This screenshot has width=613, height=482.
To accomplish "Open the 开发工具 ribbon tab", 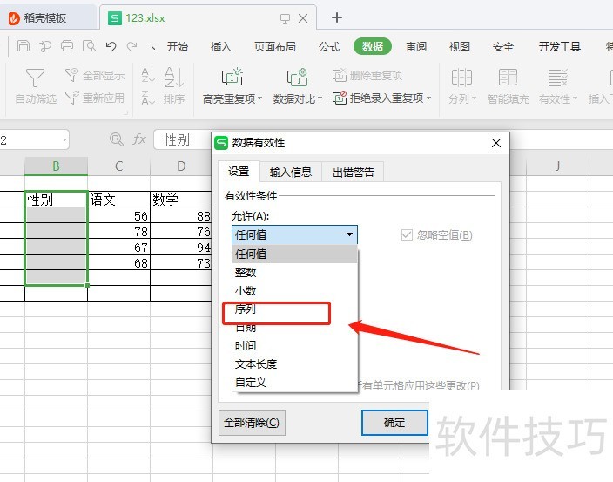I will point(559,46).
